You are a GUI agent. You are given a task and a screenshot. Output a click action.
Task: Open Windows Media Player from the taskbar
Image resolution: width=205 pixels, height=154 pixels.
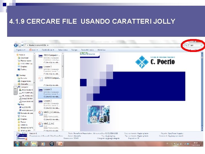(43, 144)
